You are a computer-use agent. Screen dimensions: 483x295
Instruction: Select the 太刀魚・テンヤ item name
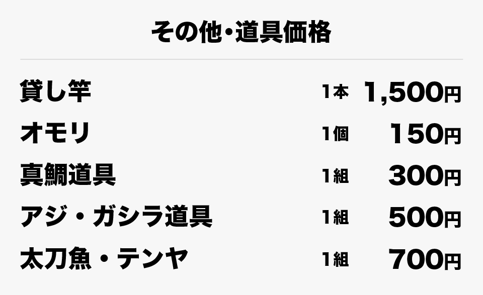104,258
